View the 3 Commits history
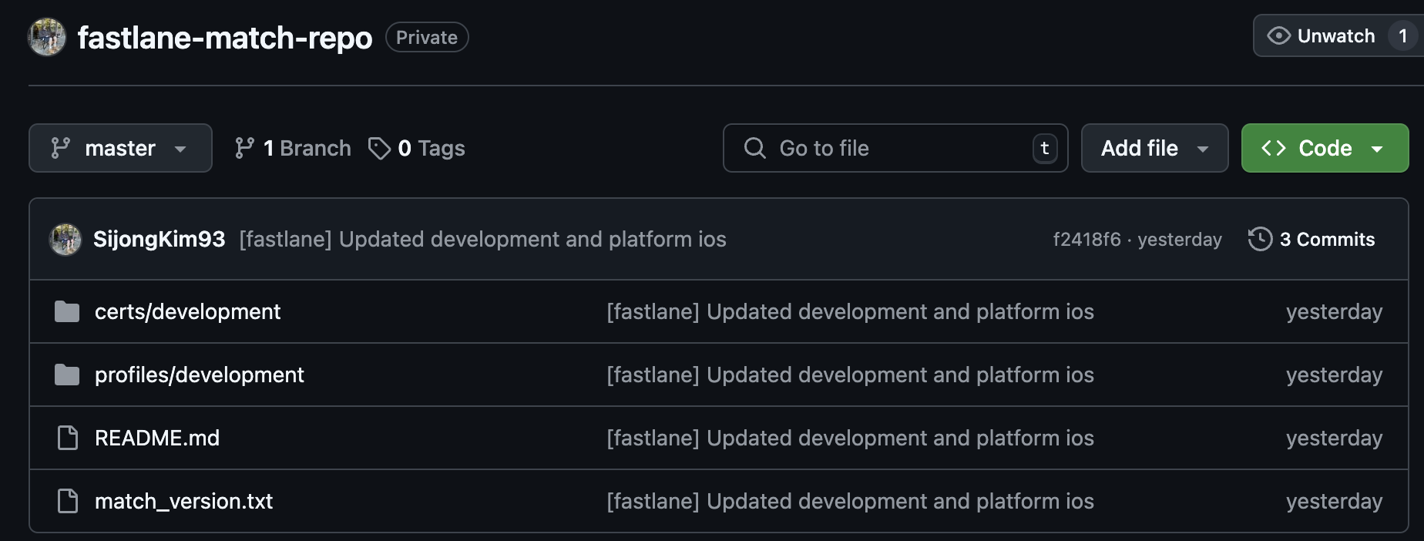 click(x=1326, y=240)
